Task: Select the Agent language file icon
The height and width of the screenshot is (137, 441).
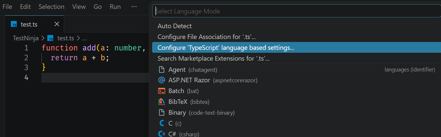Action: pos(161,69)
